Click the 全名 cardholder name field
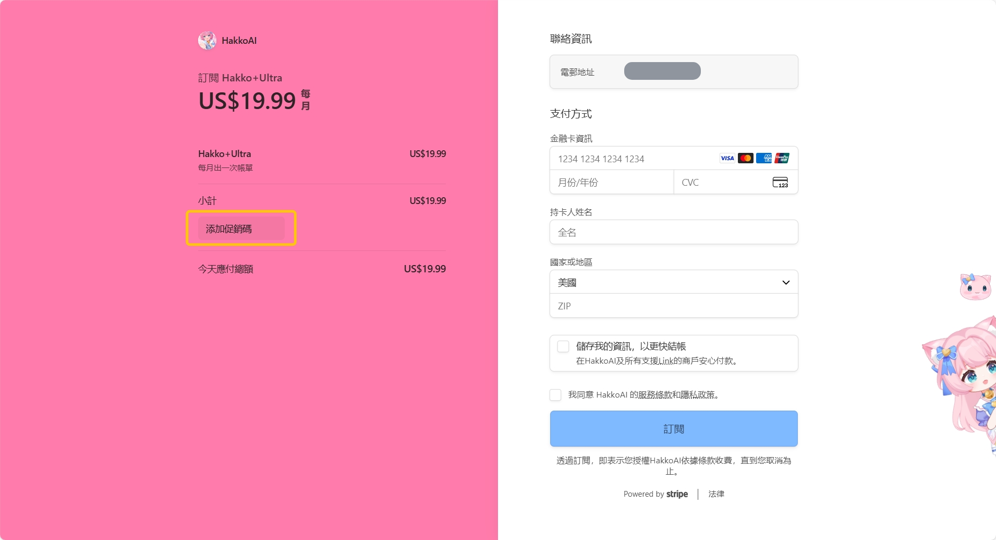This screenshot has width=996, height=540. [673, 232]
